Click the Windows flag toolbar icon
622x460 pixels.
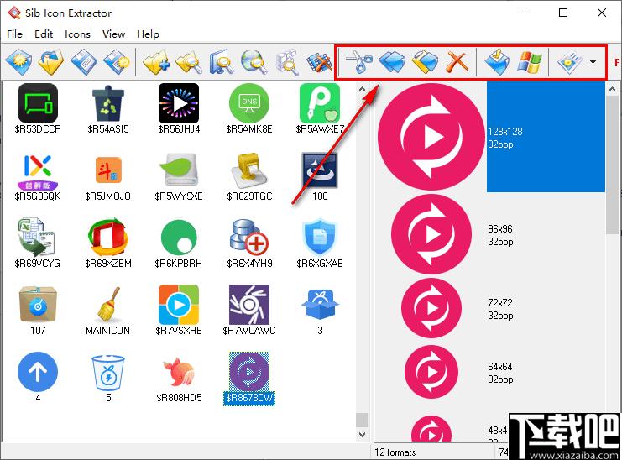(x=530, y=62)
